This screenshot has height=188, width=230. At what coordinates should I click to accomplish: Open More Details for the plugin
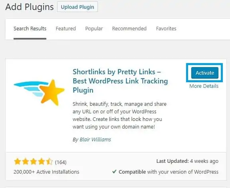pyautogui.click(x=204, y=86)
